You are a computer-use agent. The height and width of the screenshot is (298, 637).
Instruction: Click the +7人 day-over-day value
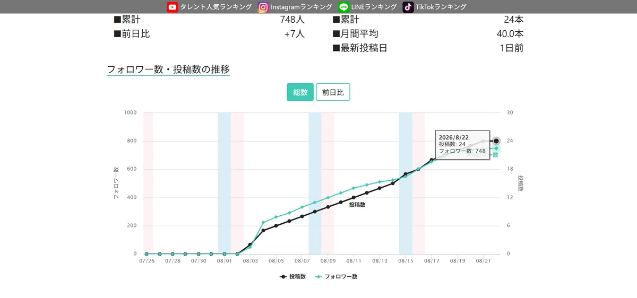[295, 34]
